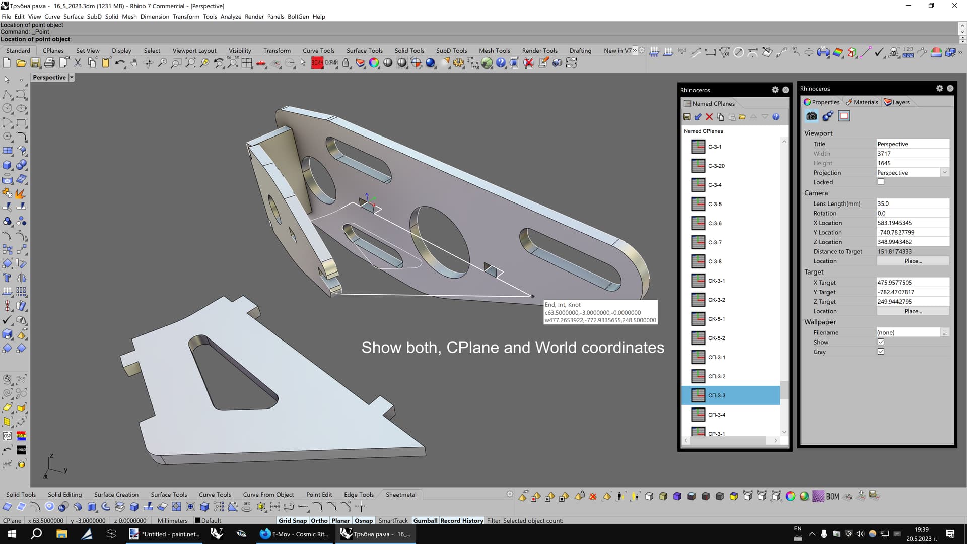The width and height of the screenshot is (967, 544).
Task: Open the Perspective viewport title dropdown
Action: pyautogui.click(x=71, y=77)
